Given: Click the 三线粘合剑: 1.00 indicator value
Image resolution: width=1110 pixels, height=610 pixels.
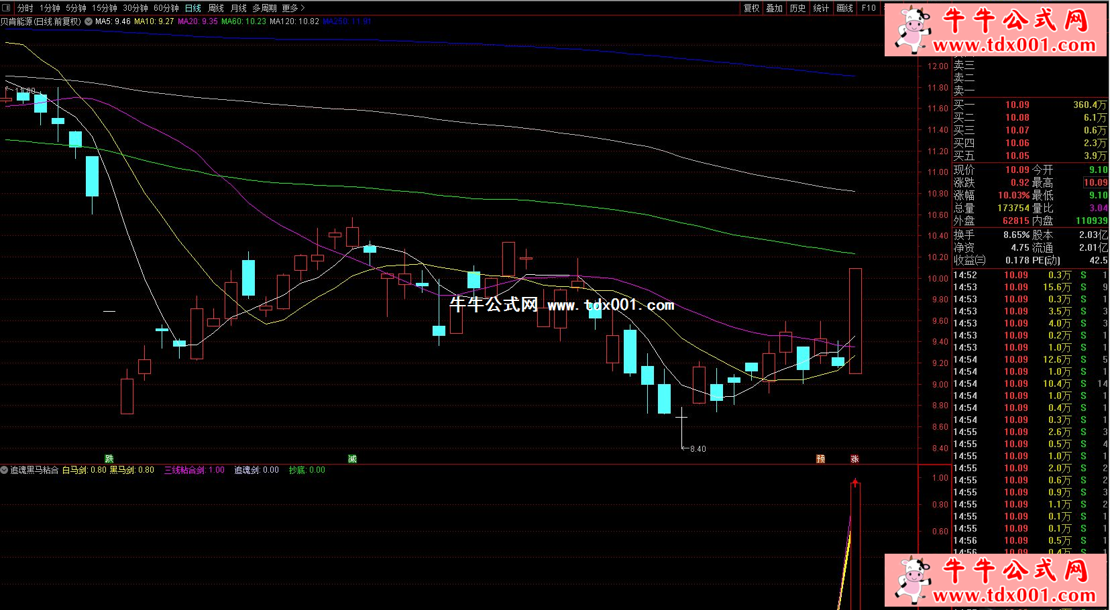Looking at the screenshot, I should (195, 470).
